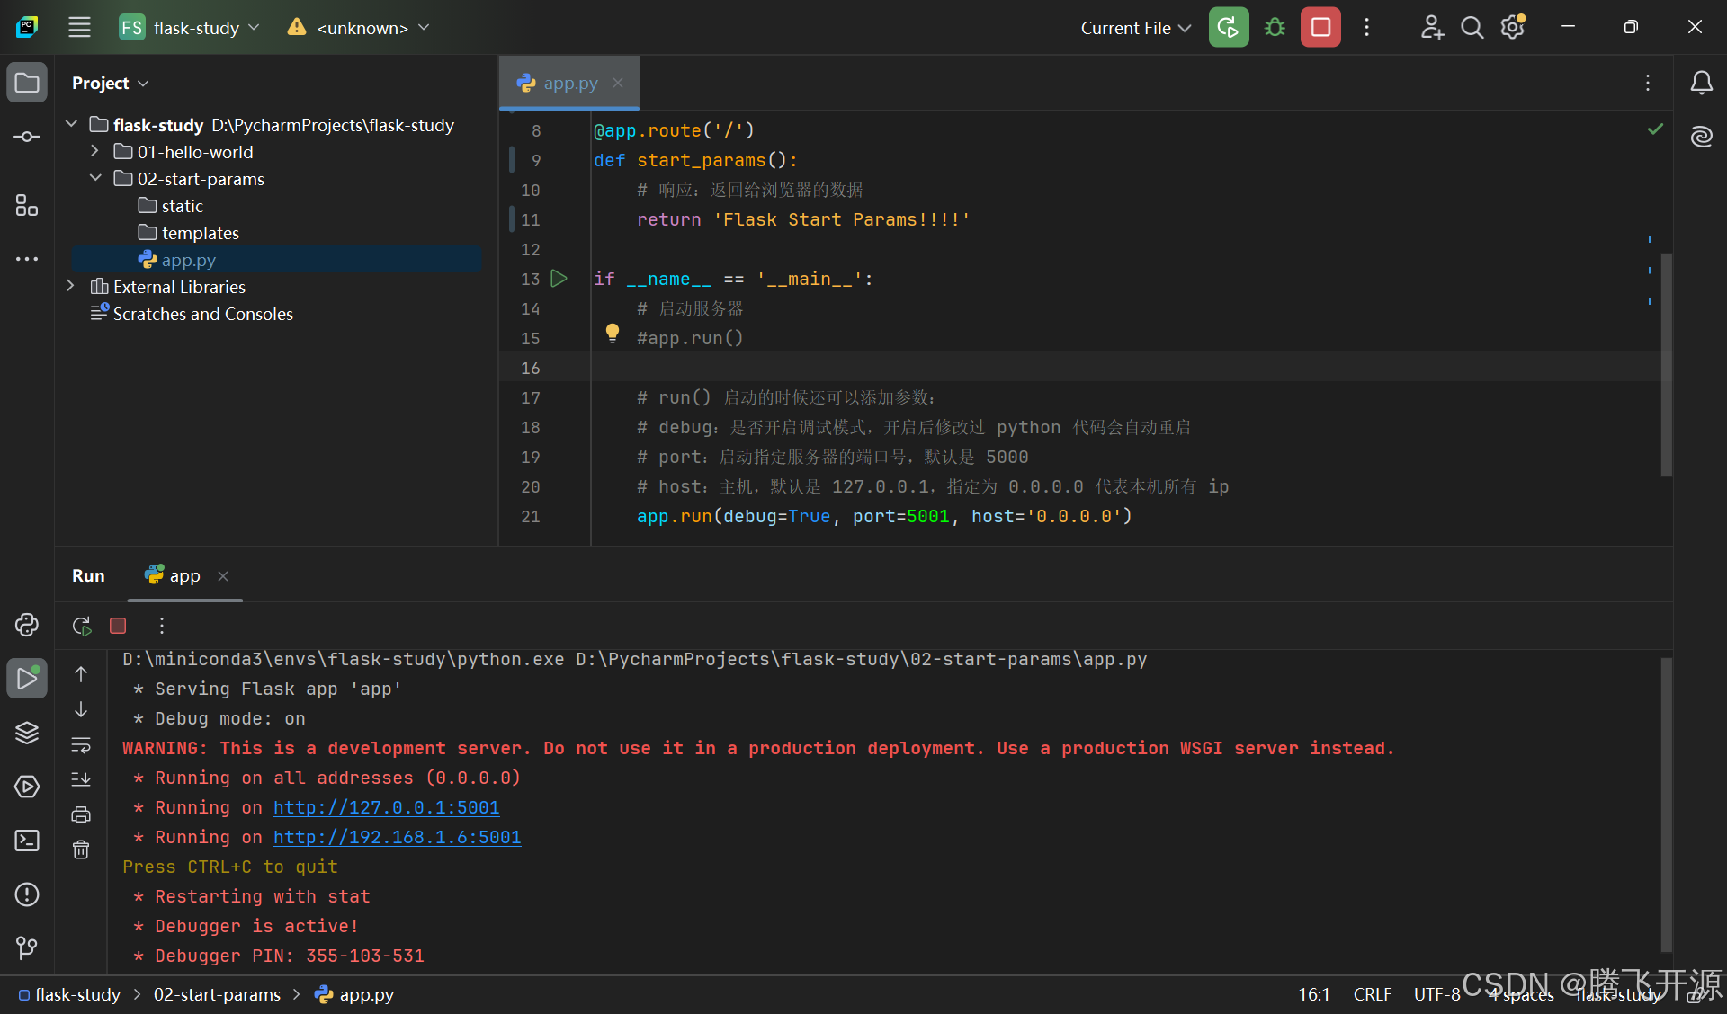This screenshot has width=1727, height=1014.
Task: Clear console output with trash icon
Action: [x=81, y=849]
